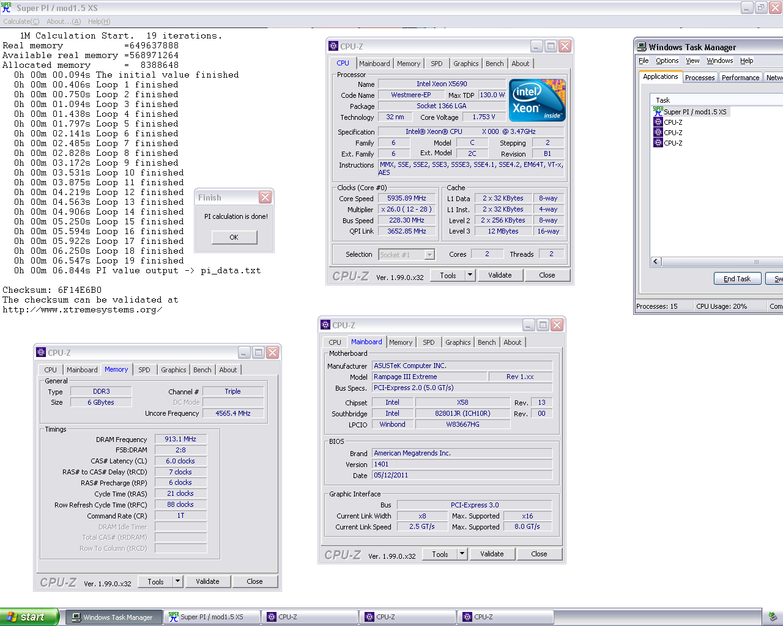The width and height of the screenshot is (783, 626).
Task: Open Windows menu in Task Manager
Action: point(719,61)
